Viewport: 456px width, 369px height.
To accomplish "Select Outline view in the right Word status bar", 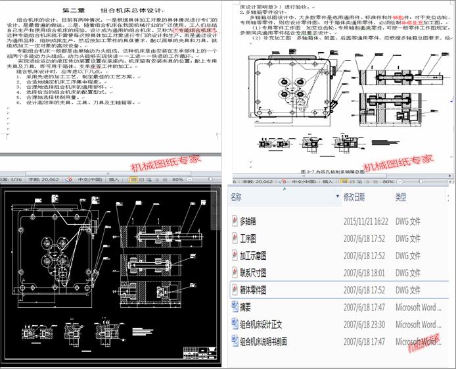I will click(x=367, y=182).
